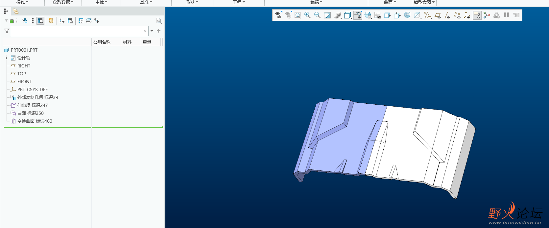Open the 获取数据 ribbon group dropdown
The image size is (549, 228).
click(63, 2)
